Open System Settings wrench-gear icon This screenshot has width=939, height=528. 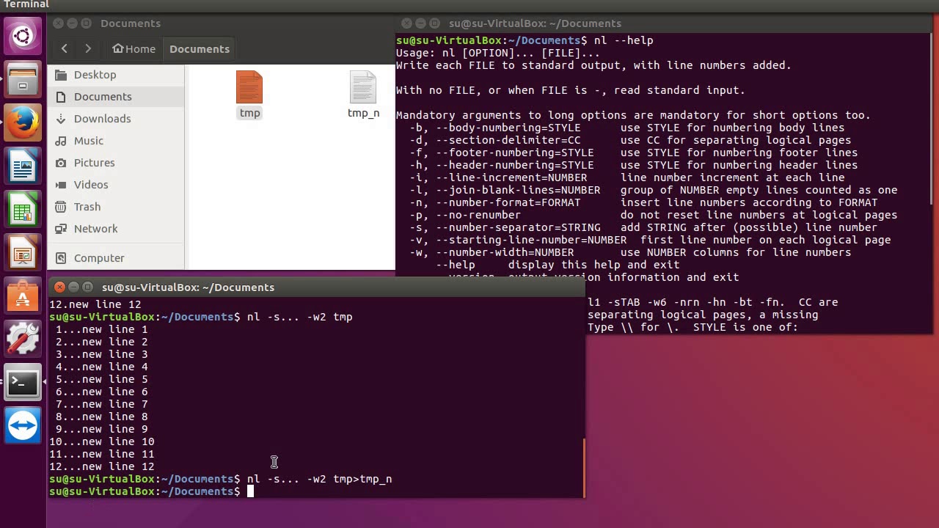point(23,340)
